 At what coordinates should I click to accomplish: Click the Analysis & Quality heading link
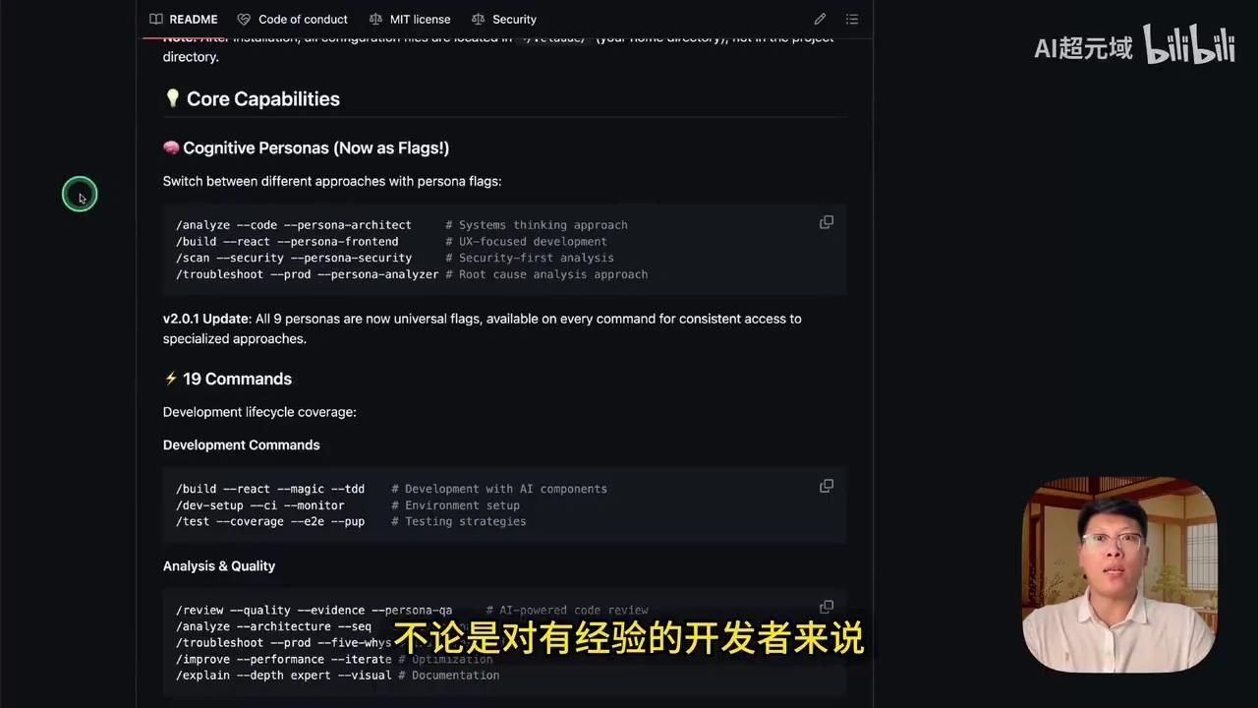[218, 565]
